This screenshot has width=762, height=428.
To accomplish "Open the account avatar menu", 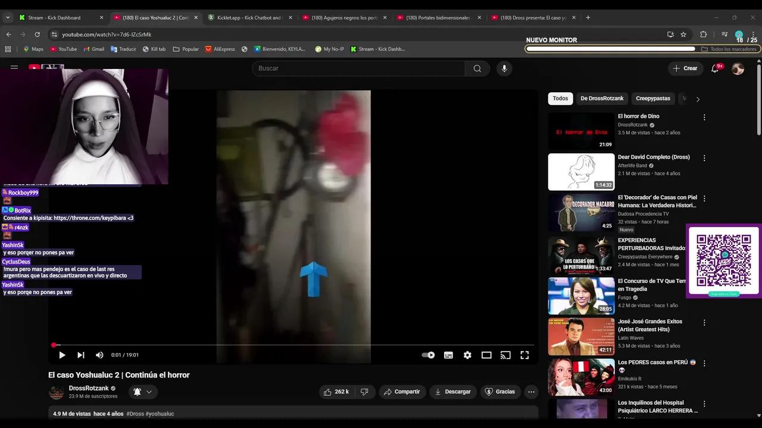I will pyautogui.click(x=738, y=68).
